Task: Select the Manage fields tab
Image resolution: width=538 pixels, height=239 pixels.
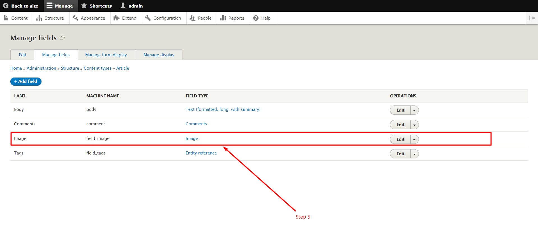Action: (56, 55)
